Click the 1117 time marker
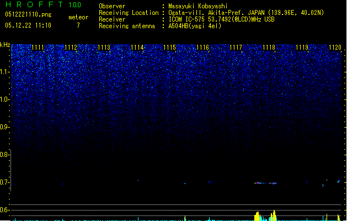The height and width of the screenshot is (221, 347). 236,48
